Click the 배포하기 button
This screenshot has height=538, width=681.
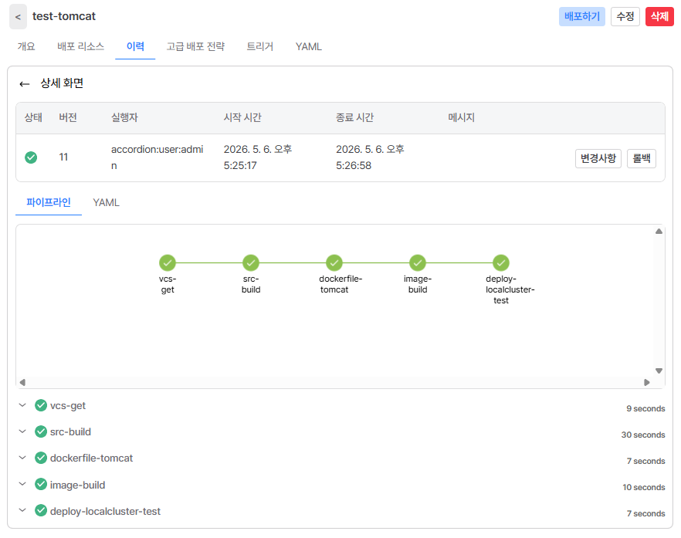point(581,16)
